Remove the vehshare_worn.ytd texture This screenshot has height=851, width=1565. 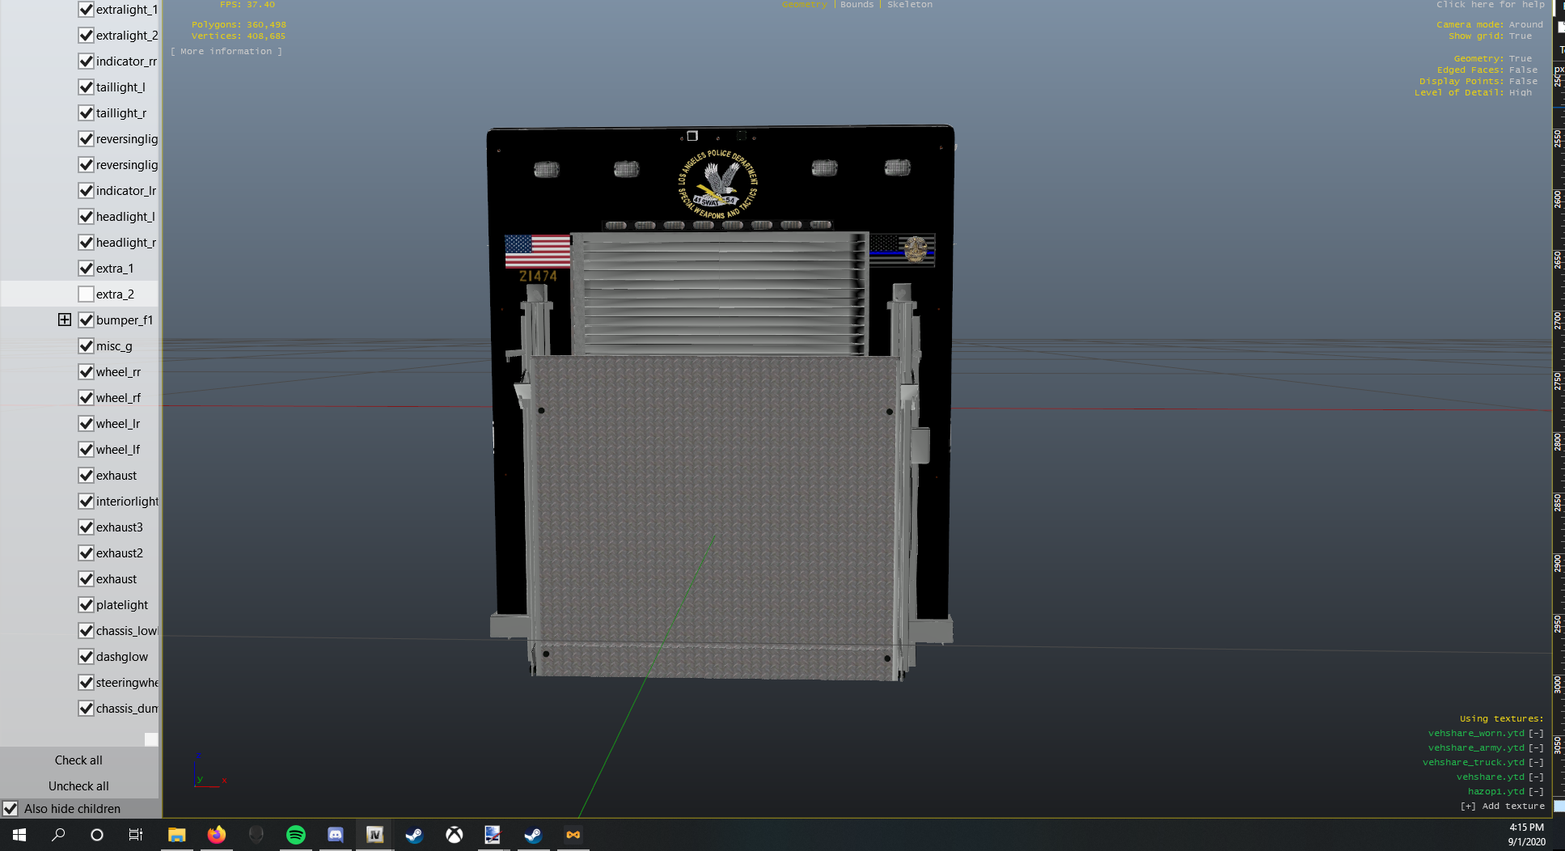tap(1535, 734)
